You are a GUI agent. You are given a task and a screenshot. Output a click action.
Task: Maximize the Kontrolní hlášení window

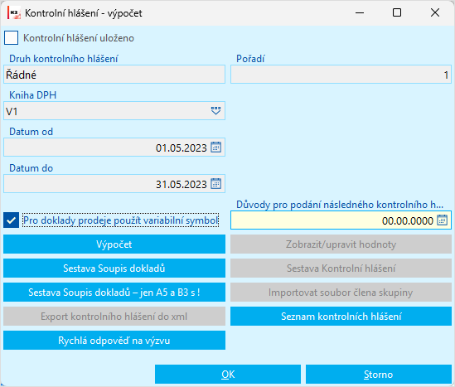pyautogui.click(x=397, y=12)
